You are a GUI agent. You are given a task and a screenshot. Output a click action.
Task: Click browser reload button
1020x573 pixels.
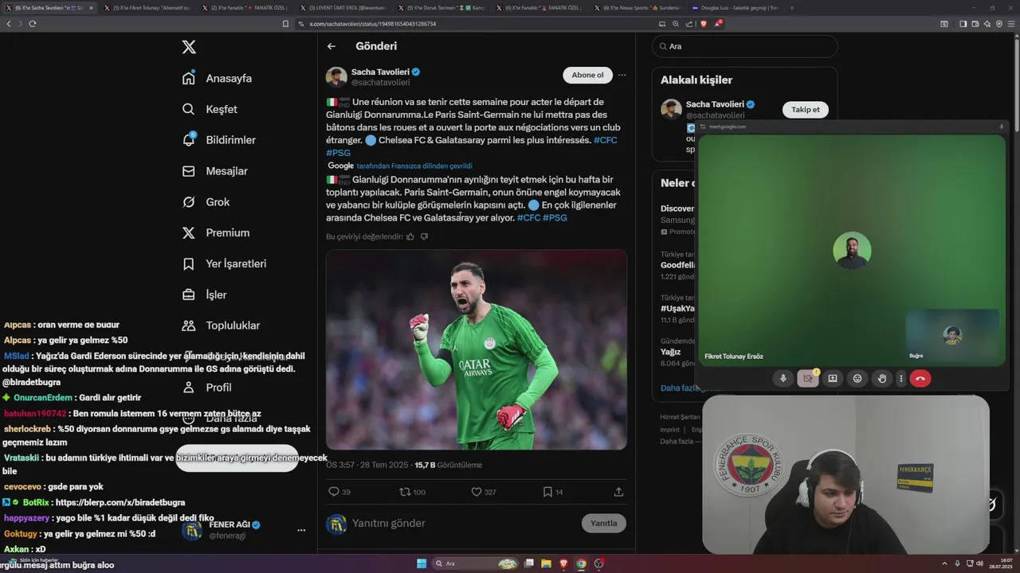(33, 24)
